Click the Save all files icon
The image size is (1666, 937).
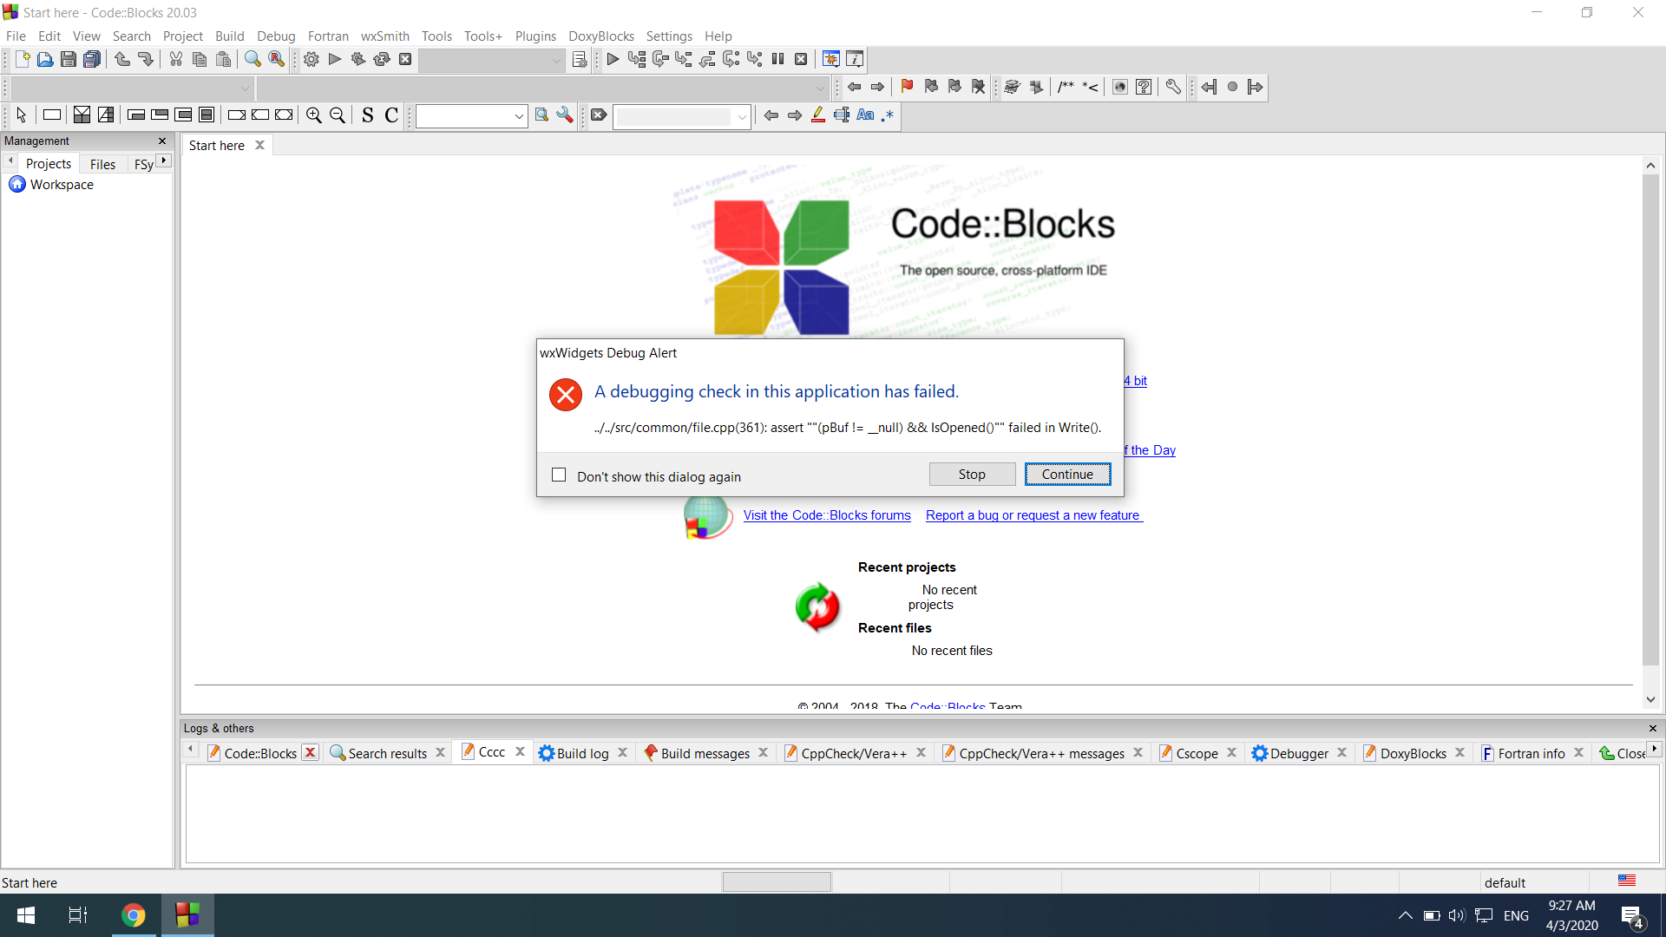tap(92, 59)
